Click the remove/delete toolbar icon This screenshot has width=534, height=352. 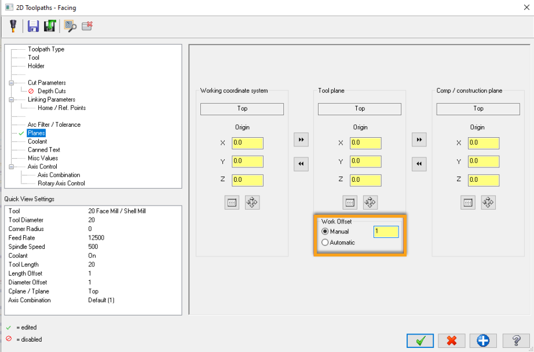click(x=86, y=25)
